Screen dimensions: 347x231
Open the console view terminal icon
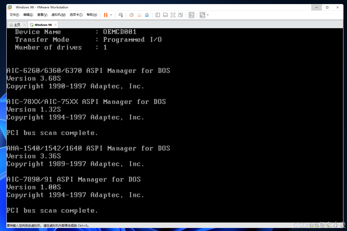point(192,15)
